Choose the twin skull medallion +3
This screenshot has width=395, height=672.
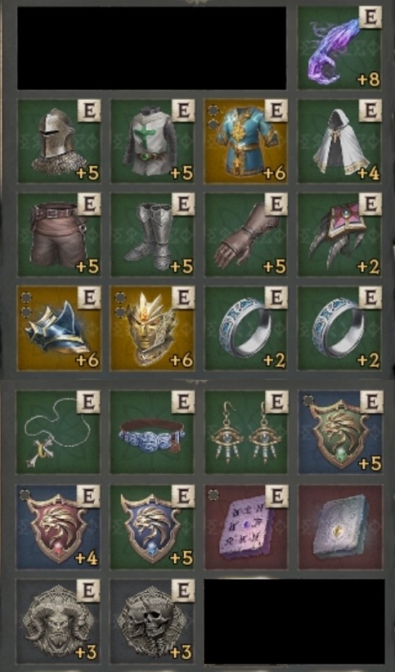click(x=152, y=621)
